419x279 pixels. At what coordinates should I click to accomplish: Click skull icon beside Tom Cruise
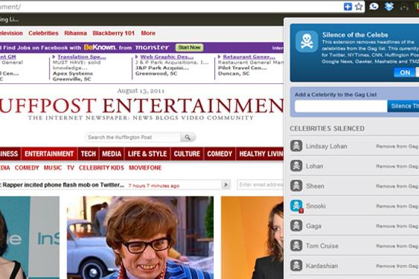point(296,246)
